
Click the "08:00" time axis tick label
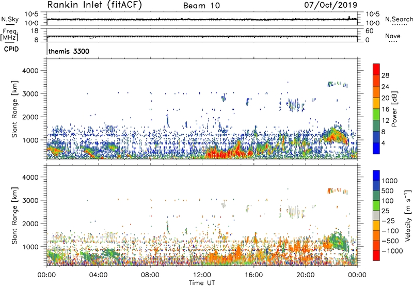[150, 275]
